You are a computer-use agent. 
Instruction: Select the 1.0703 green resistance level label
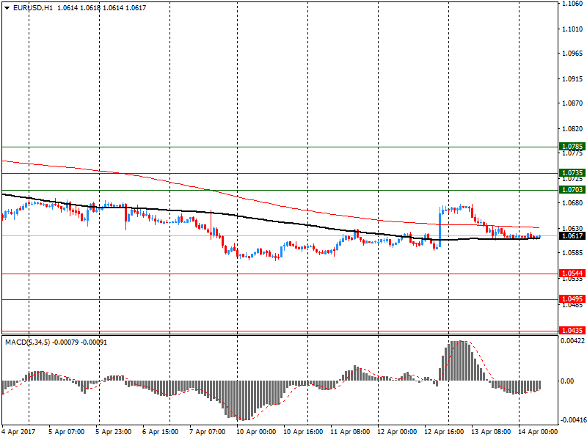tap(572, 190)
